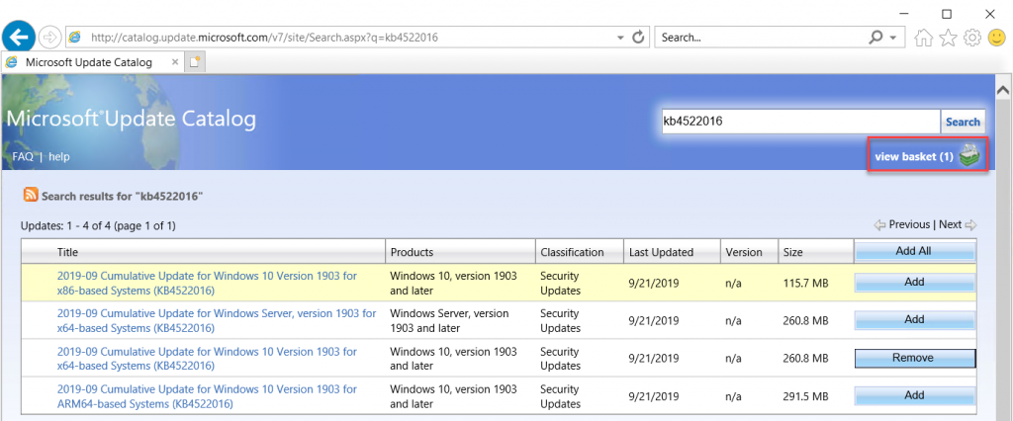Open the help link
Image resolution: width=1013 pixels, height=421 pixels.
click(59, 156)
